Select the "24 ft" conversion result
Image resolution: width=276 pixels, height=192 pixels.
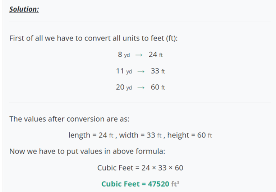(x=156, y=55)
